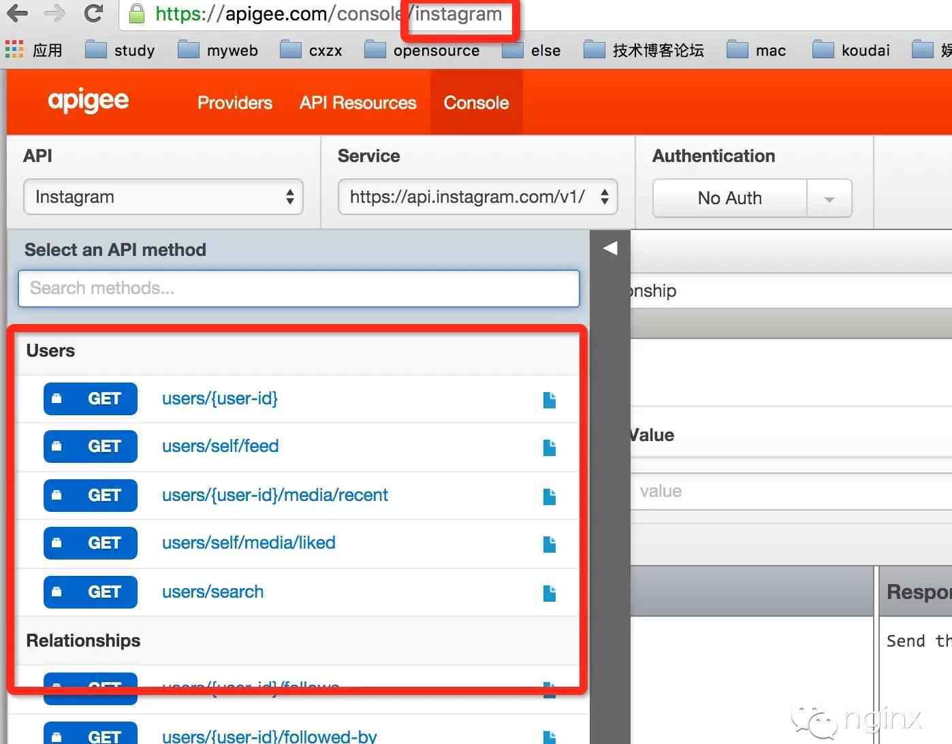Click the apigee logo
The width and height of the screenshot is (952, 744).
click(x=89, y=101)
